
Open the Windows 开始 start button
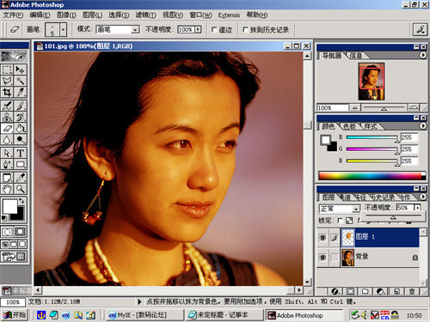click(x=15, y=315)
